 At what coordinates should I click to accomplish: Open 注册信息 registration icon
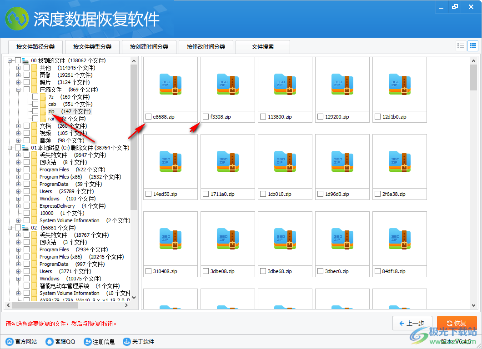88,342
